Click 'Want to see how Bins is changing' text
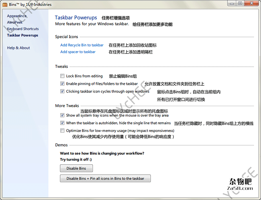The image size is (261, 200). click(102, 153)
